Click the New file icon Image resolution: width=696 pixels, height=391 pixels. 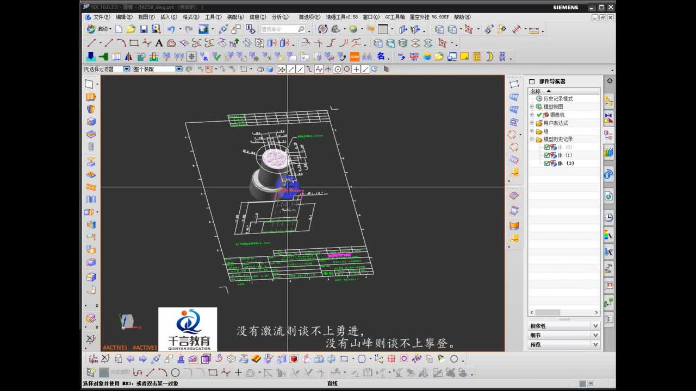(x=119, y=29)
